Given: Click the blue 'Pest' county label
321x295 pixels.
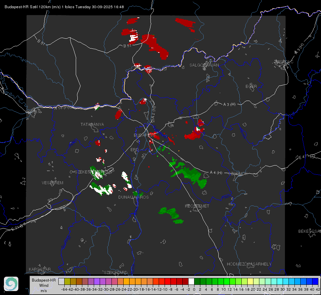Looking at the screenshot, I should pos(225,197).
